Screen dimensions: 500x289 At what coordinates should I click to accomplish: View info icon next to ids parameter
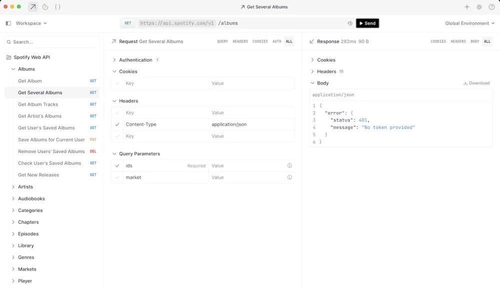tap(290, 165)
